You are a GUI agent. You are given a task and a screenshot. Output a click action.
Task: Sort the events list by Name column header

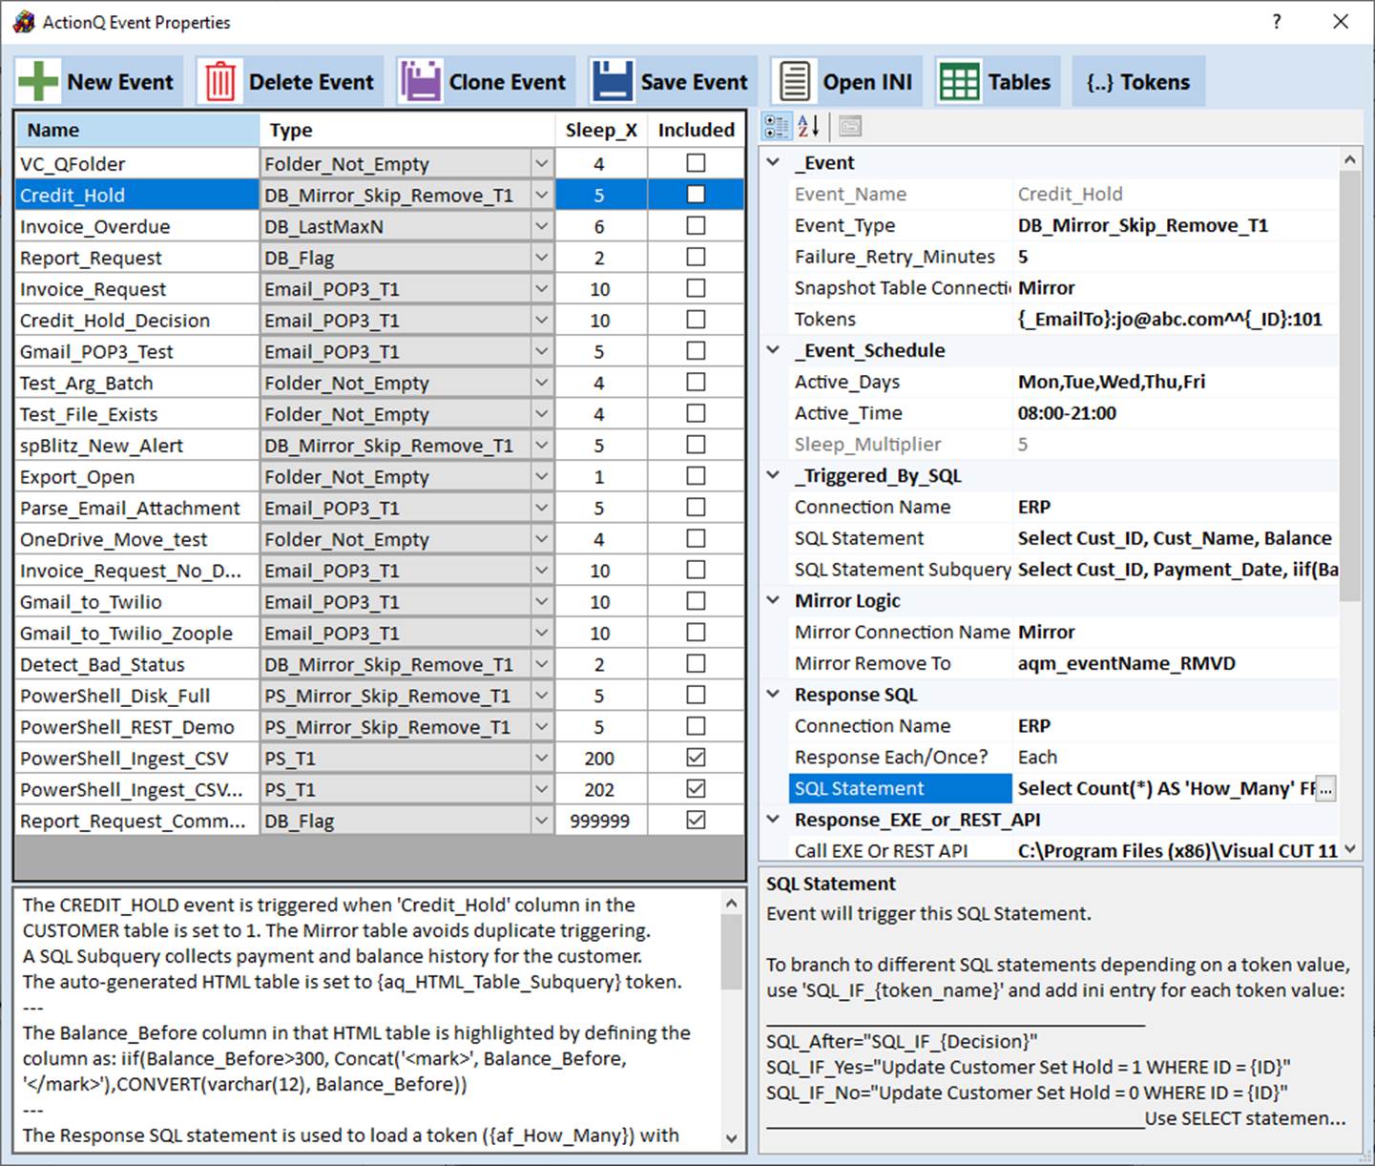[137, 130]
